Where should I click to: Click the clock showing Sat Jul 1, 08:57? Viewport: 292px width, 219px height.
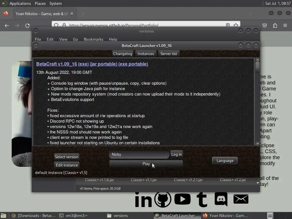[278, 3]
